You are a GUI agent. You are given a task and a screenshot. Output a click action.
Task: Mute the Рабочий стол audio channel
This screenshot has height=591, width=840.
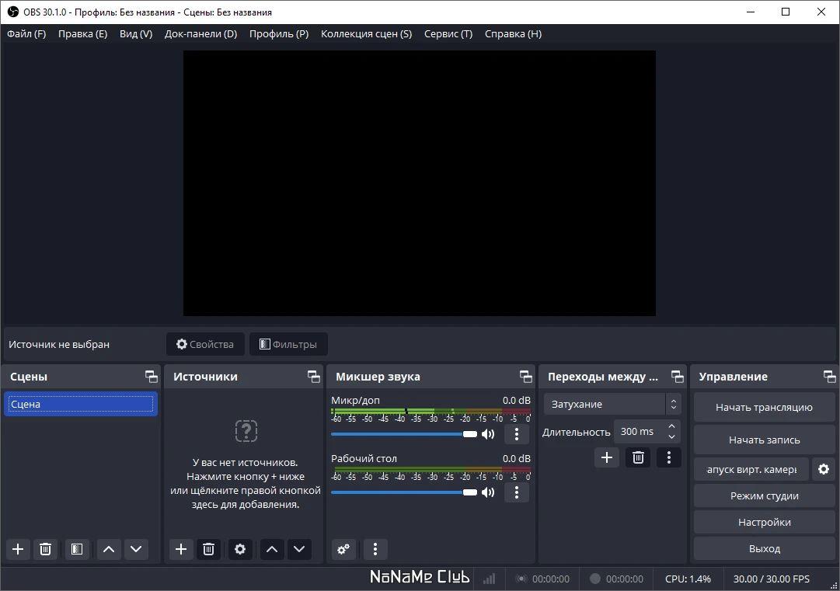point(488,492)
